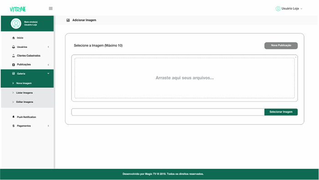Click user avatar icon in top bar
The image size is (319, 180).
pos(278,9)
